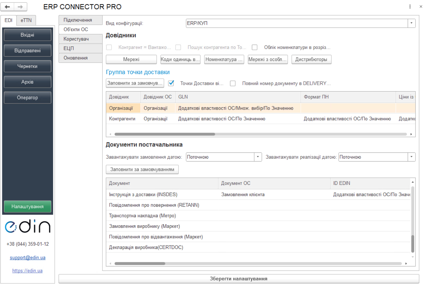Click the forward navigation arrow
Image resolution: width=426 pixels, height=286 pixels.
20,7
